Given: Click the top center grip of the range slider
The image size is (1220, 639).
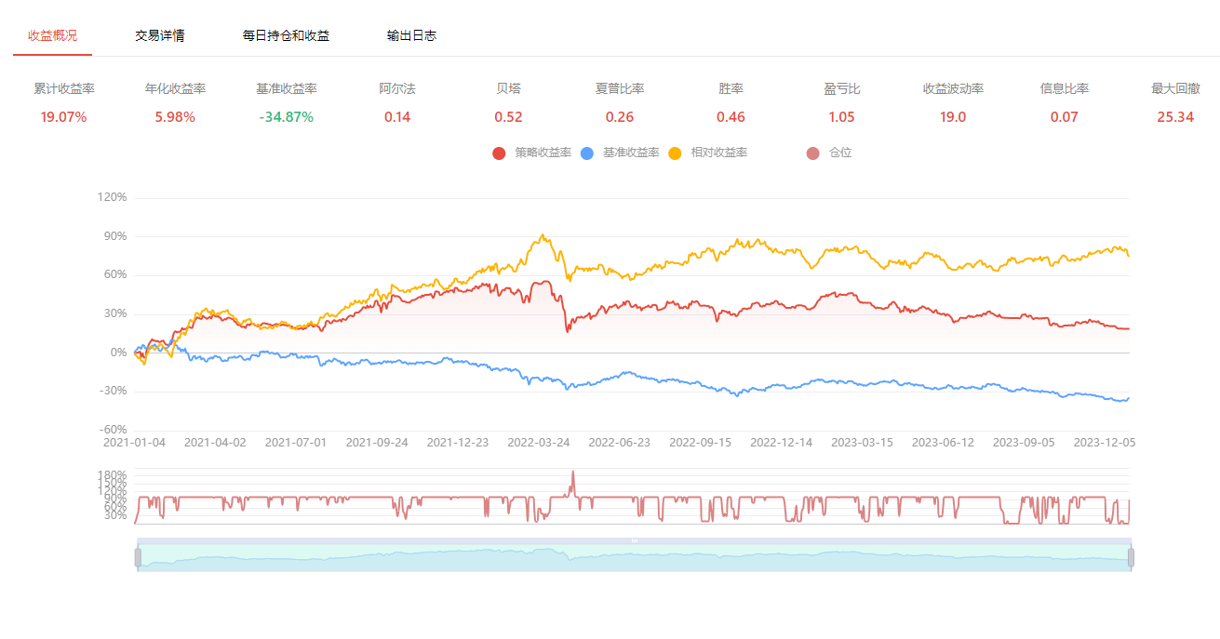Looking at the screenshot, I should tap(635, 540).
